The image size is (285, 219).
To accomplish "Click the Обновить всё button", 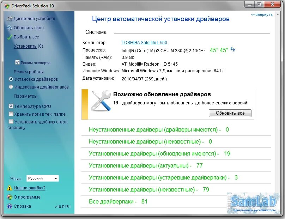I will click(230, 113).
